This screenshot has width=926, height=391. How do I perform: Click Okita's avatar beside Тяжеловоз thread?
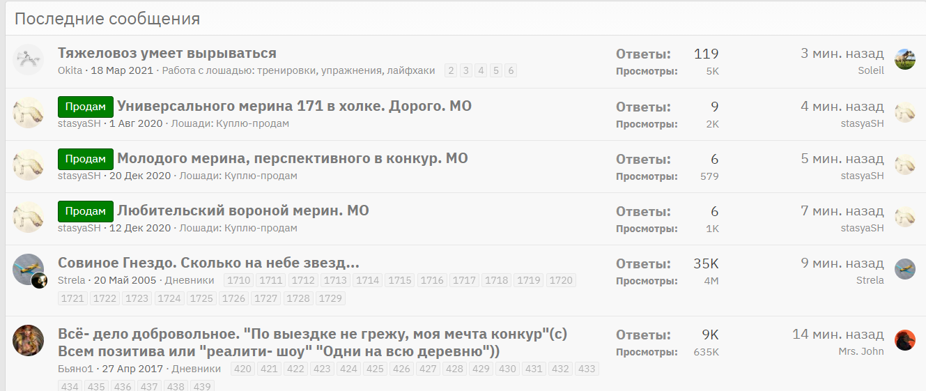pos(29,61)
